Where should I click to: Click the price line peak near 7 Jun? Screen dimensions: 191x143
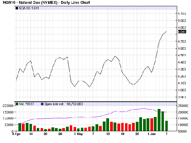(x=166, y=32)
